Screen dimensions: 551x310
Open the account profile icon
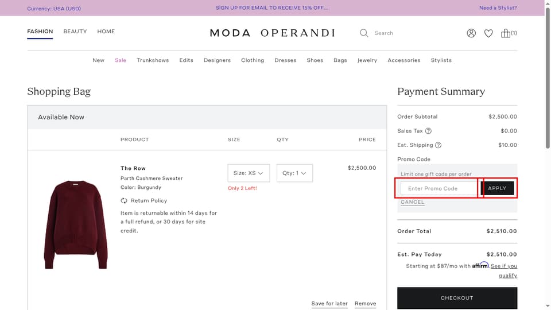point(471,33)
